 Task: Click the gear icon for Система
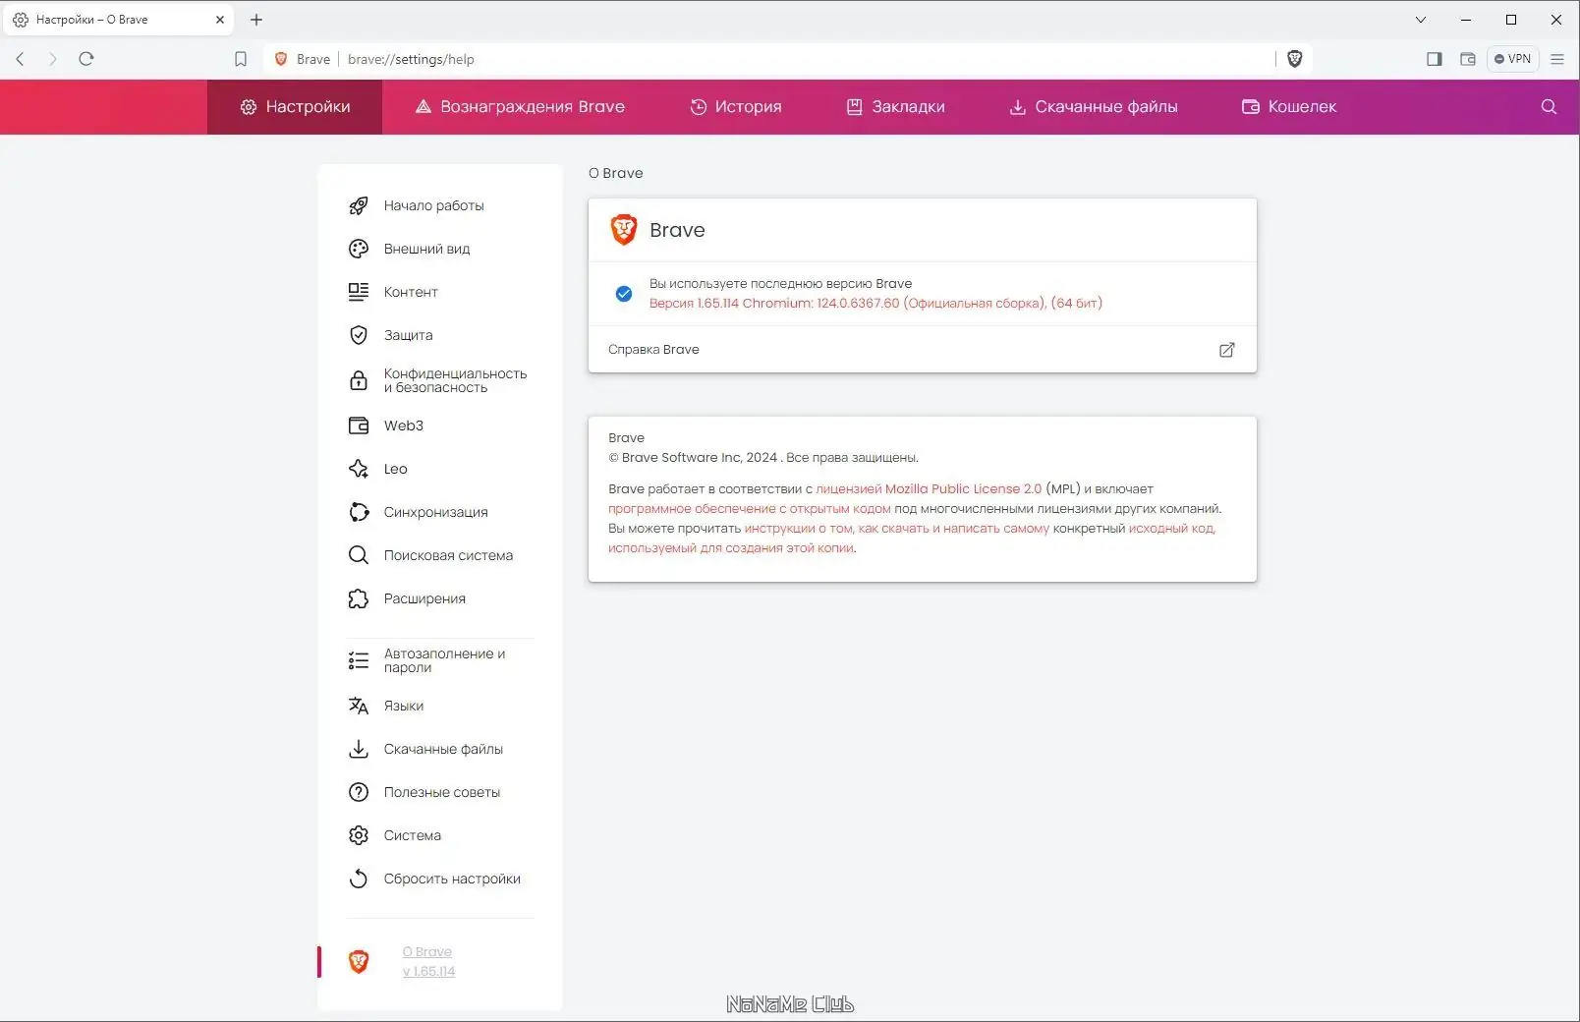tap(359, 835)
